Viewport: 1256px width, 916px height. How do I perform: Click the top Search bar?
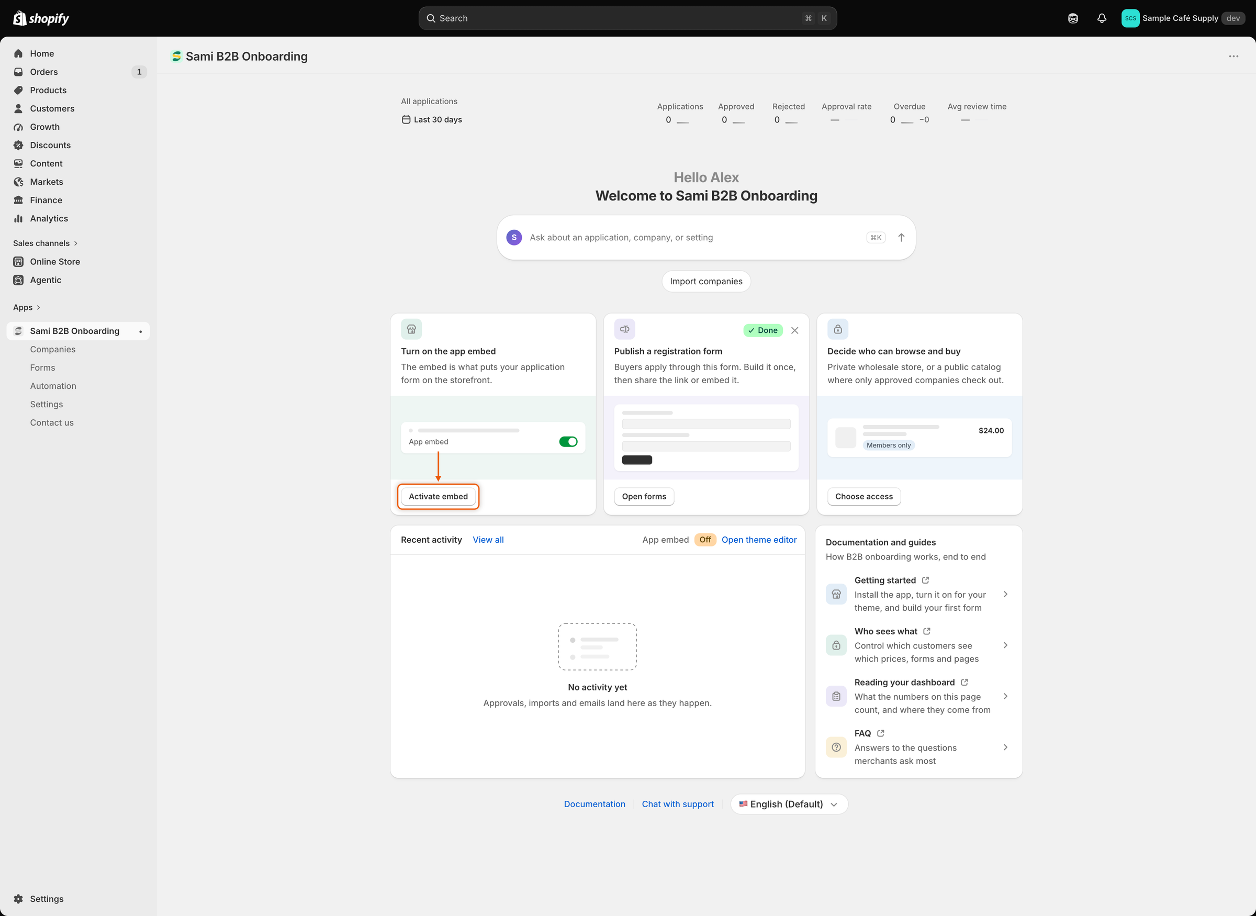(x=627, y=18)
